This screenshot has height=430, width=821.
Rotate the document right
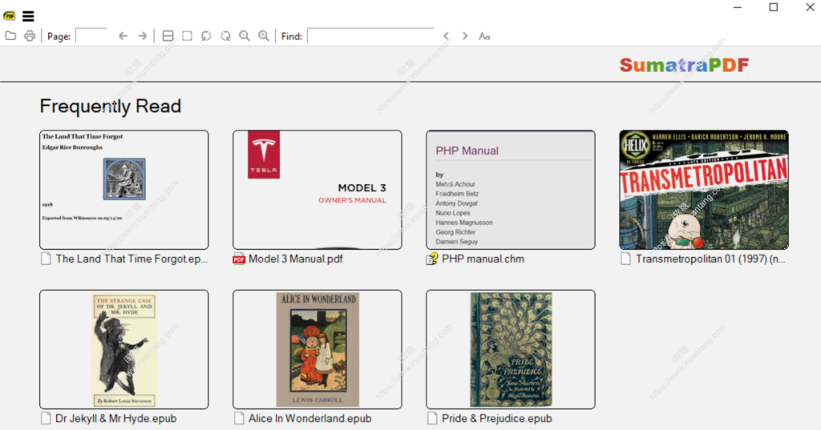pos(225,36)
